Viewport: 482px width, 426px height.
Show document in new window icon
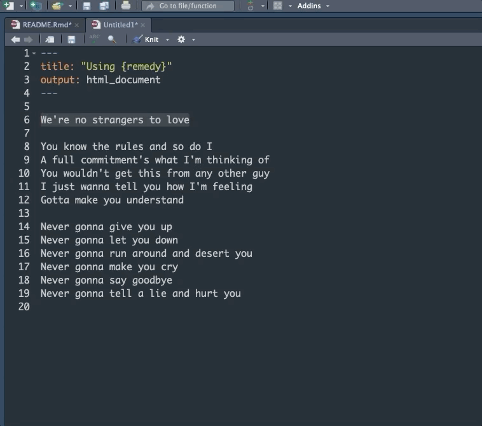click(50, 39)
